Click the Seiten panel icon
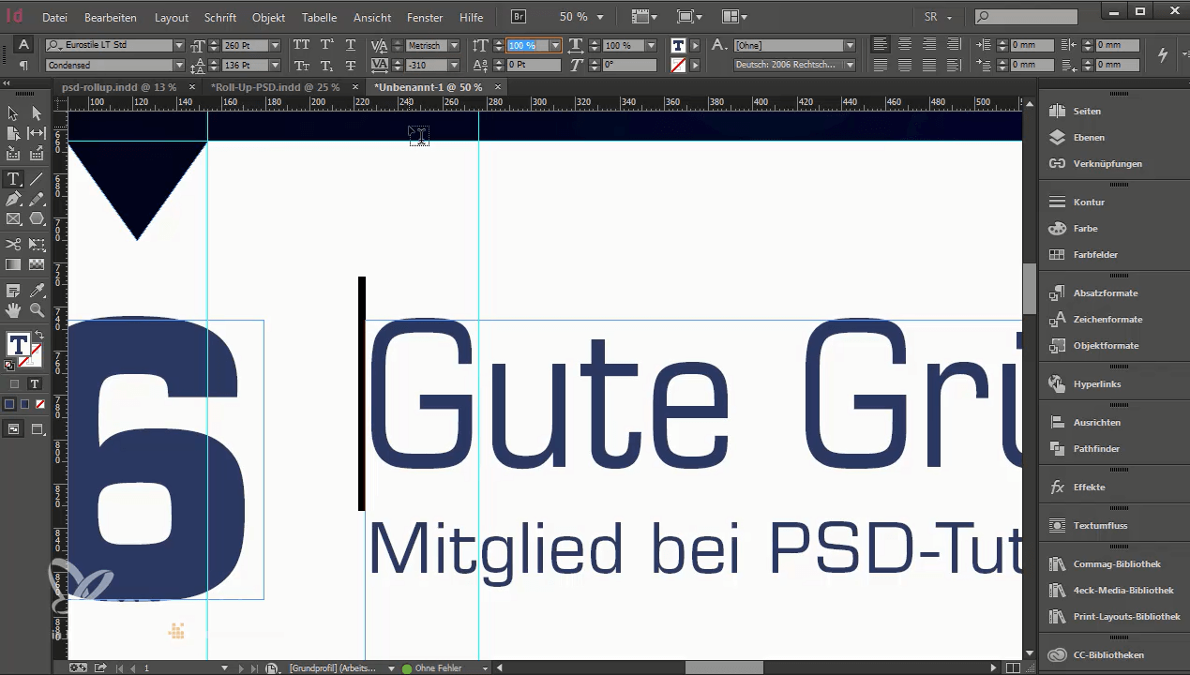 1058,111
